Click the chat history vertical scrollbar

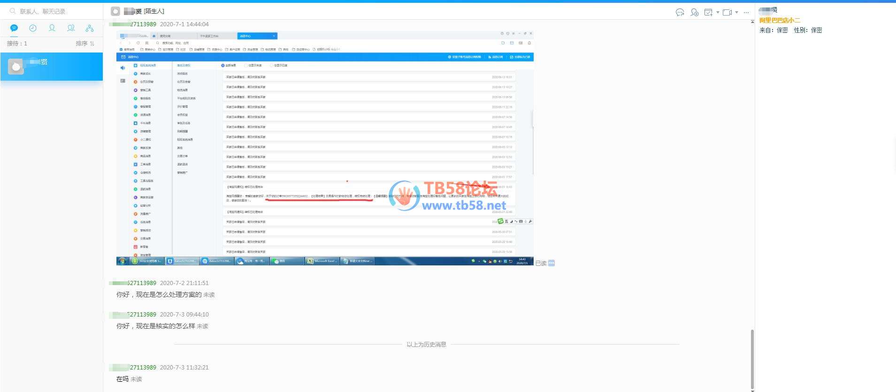point(752,359)
